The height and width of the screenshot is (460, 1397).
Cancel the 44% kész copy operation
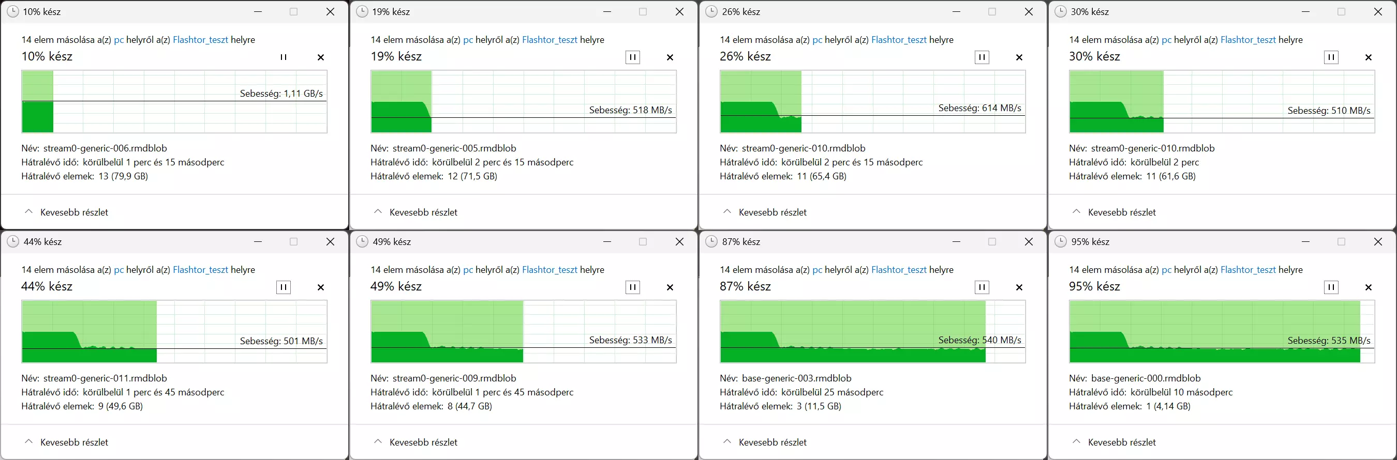(320, 287)
